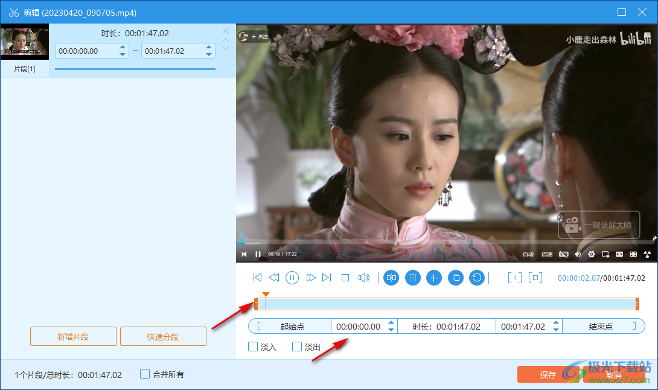Decrease the 结束点 end time value

556,330
